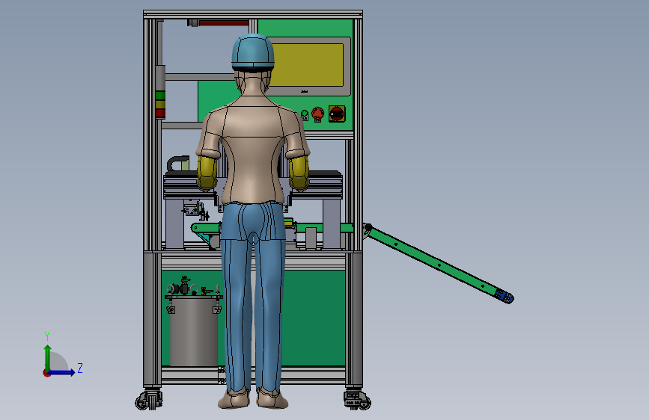Select the mannequin's blue trousers
649x420 pixels.
253,296
